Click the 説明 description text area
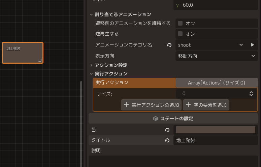 click(173, 161)
